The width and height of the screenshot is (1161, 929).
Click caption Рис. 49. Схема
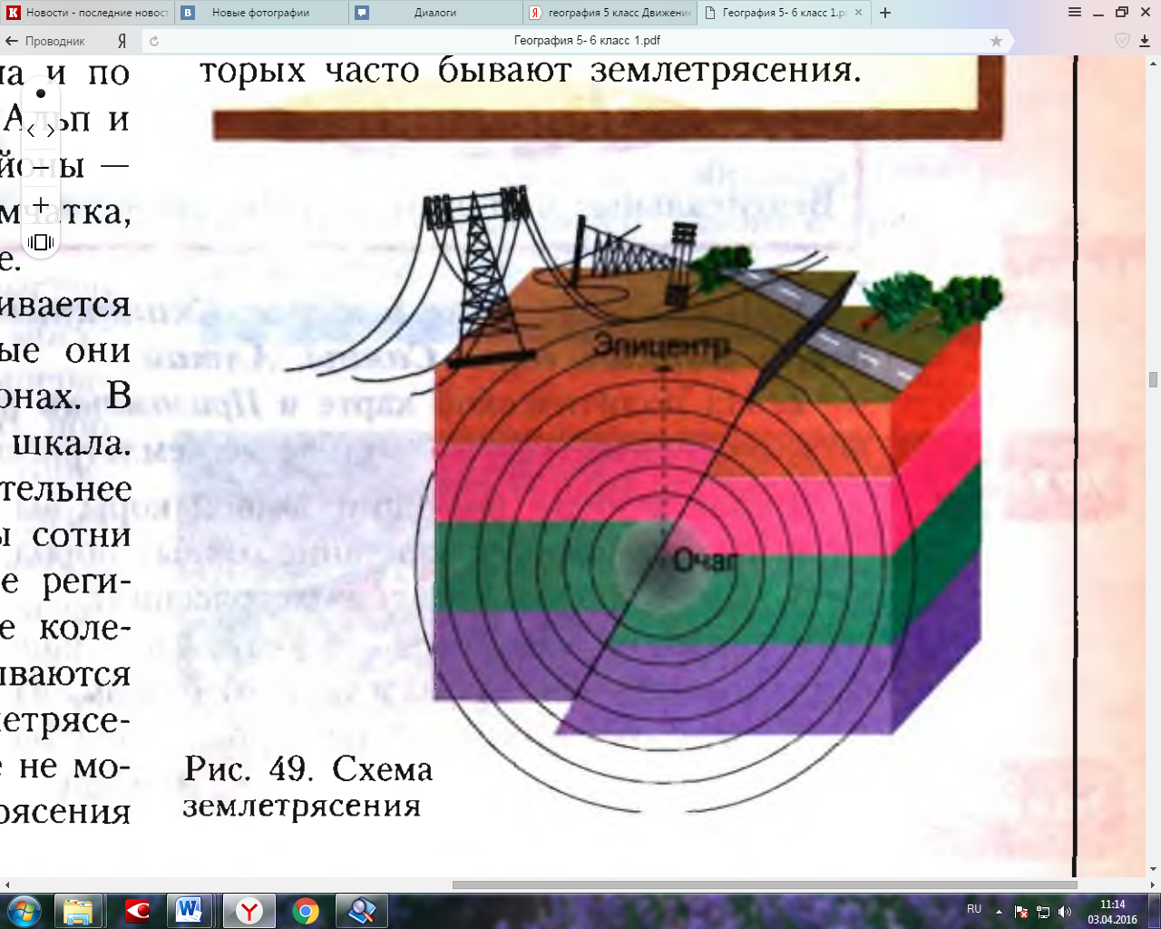(308, 769)
